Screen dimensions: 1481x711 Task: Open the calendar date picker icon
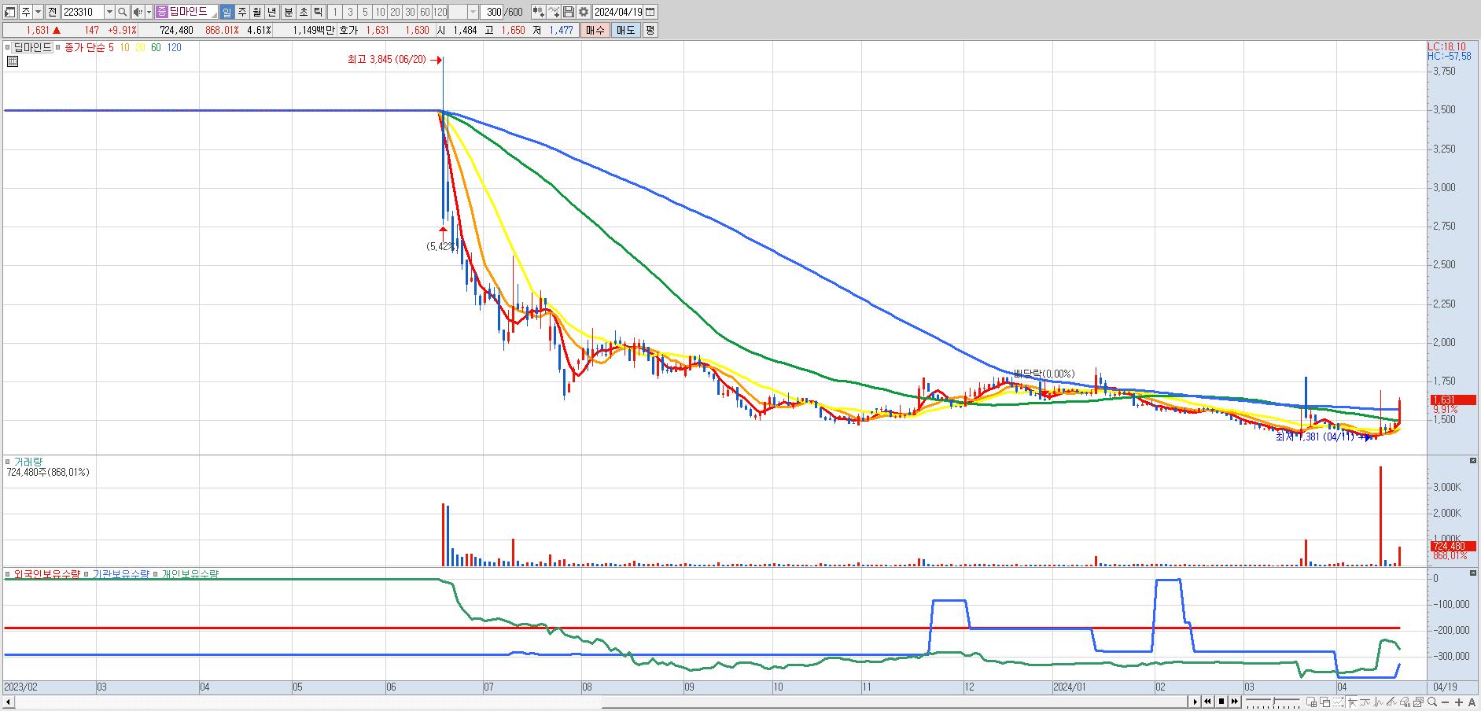point(650,12)
